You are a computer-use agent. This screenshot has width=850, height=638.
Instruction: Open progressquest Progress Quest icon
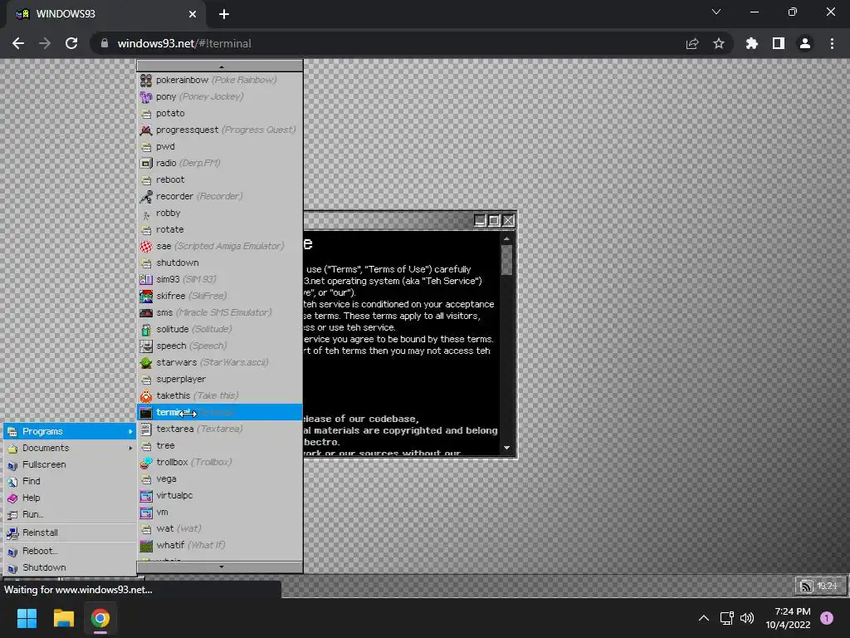point(146,130)
